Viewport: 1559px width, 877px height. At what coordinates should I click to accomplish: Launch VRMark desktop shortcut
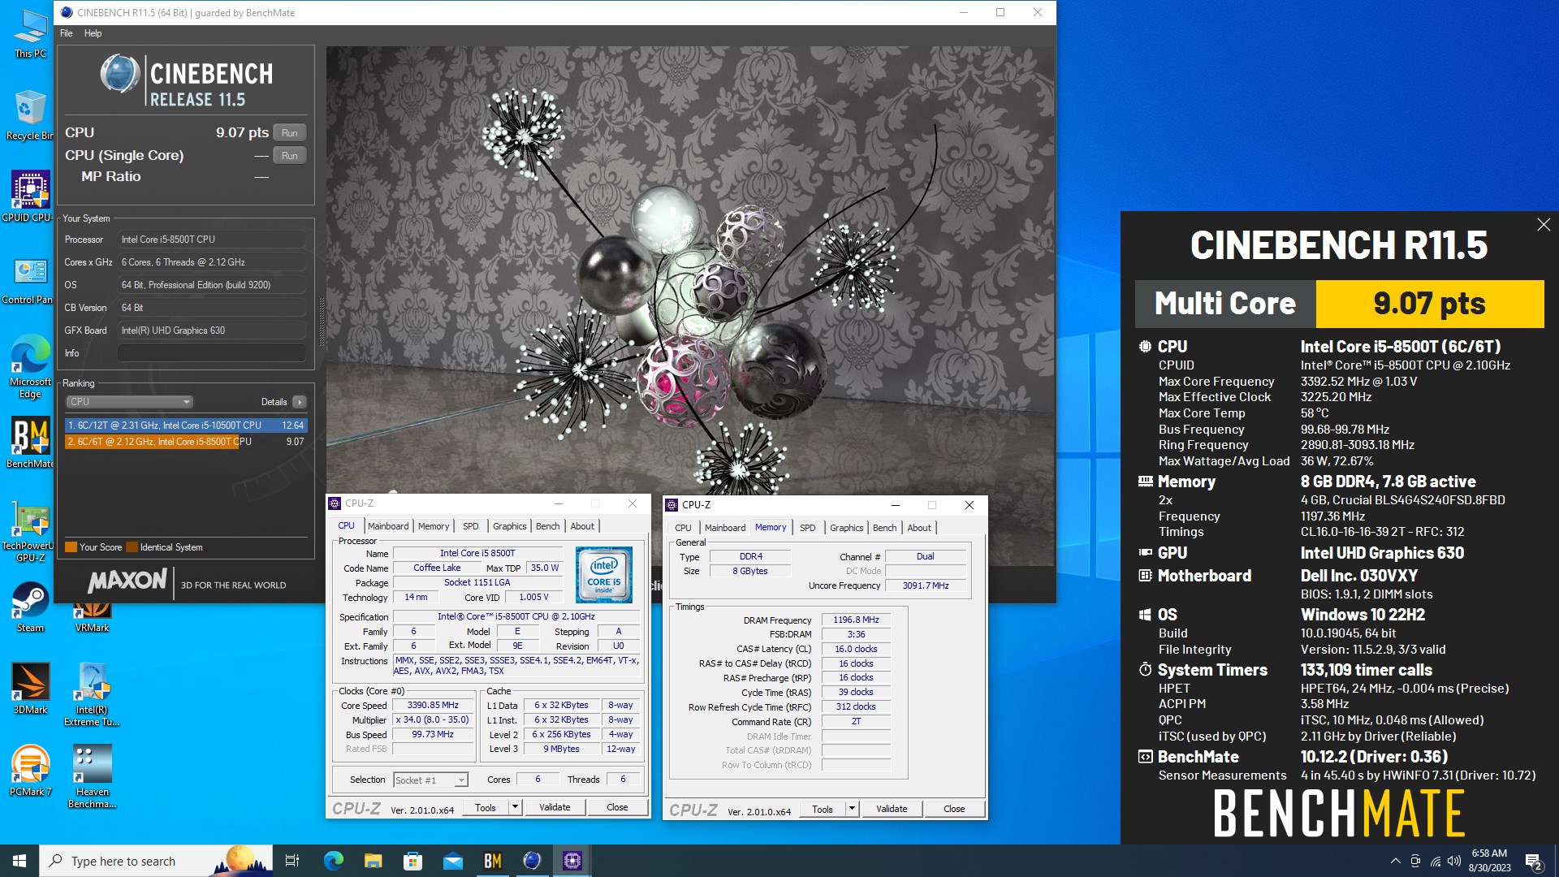pos(92,617)
